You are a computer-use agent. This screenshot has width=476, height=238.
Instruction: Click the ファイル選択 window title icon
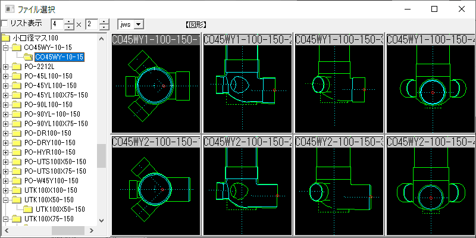point(10,9)
